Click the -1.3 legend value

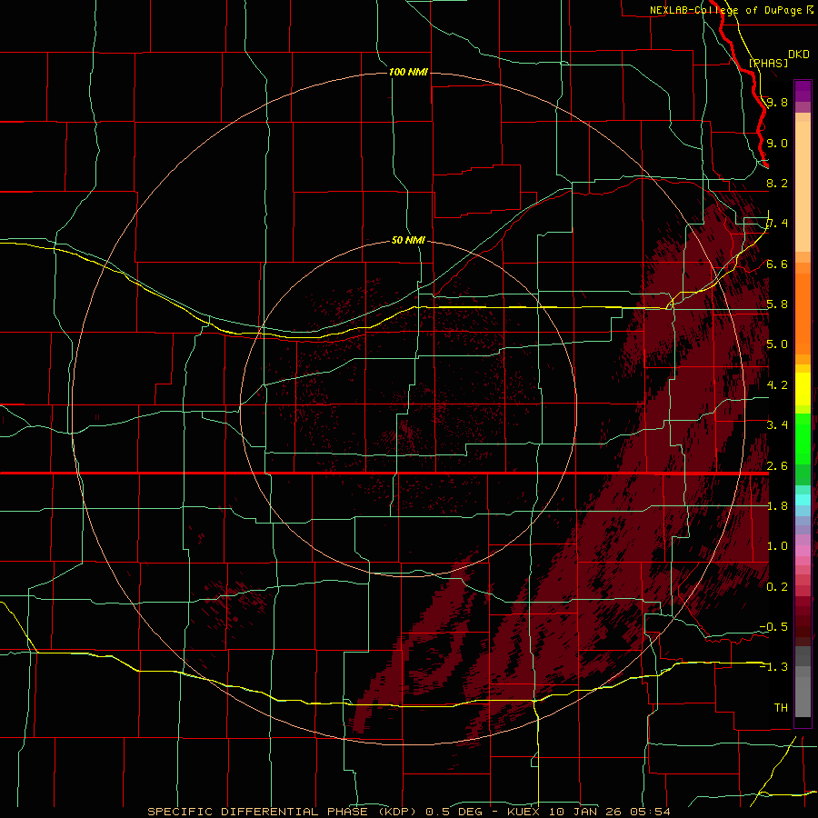coord(773,667)
